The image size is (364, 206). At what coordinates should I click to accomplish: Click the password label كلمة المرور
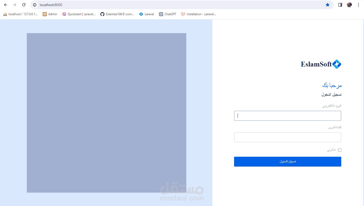334,127
